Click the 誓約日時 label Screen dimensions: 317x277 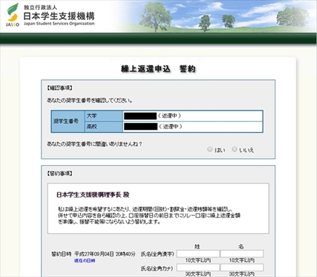61,254
